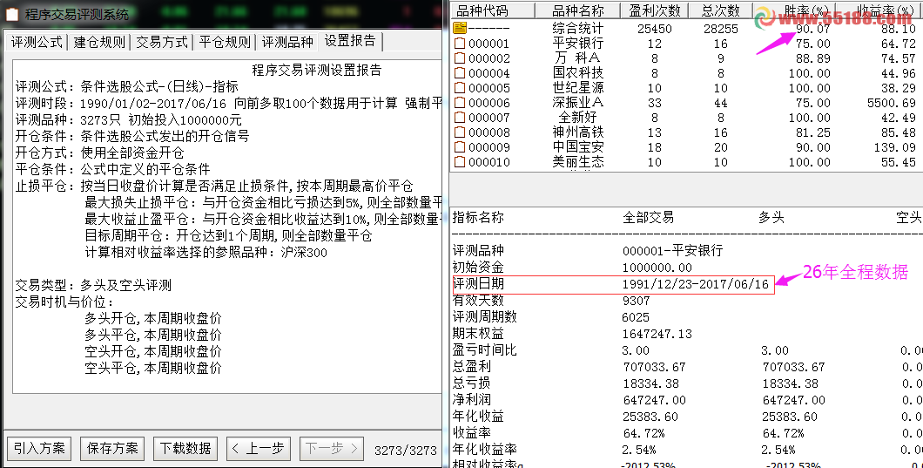Click the app icon in the title bar
Image resolution: width=923 pixels, height=468 pixels.
tap(12, 14)
